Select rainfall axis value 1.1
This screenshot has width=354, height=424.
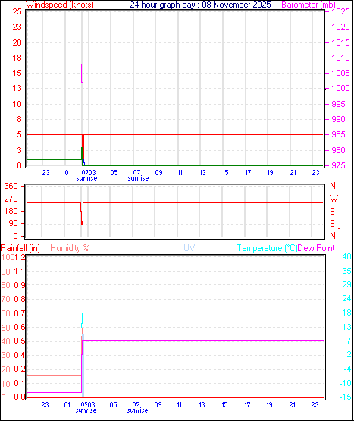tap(20, 272)
